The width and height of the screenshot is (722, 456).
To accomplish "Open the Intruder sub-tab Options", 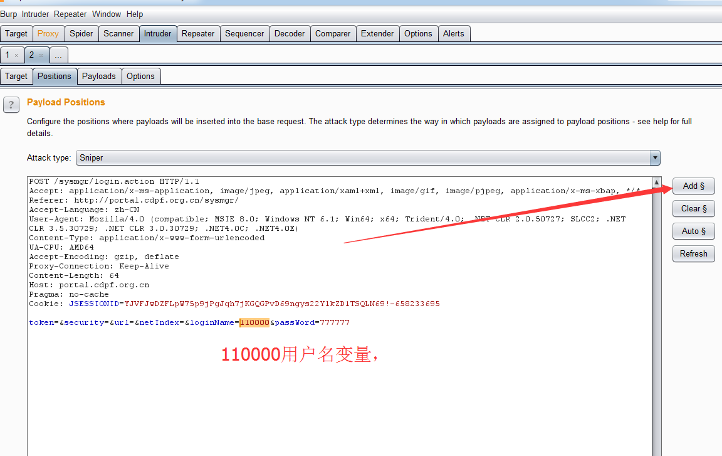I will (140, 77).
